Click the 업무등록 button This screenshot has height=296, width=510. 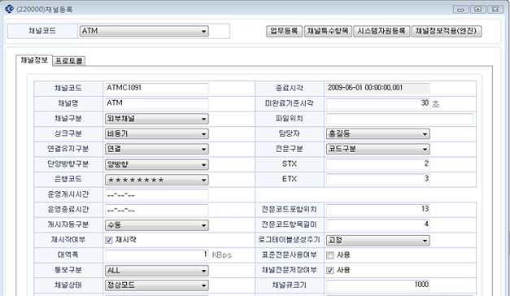(x=284, y=31)
